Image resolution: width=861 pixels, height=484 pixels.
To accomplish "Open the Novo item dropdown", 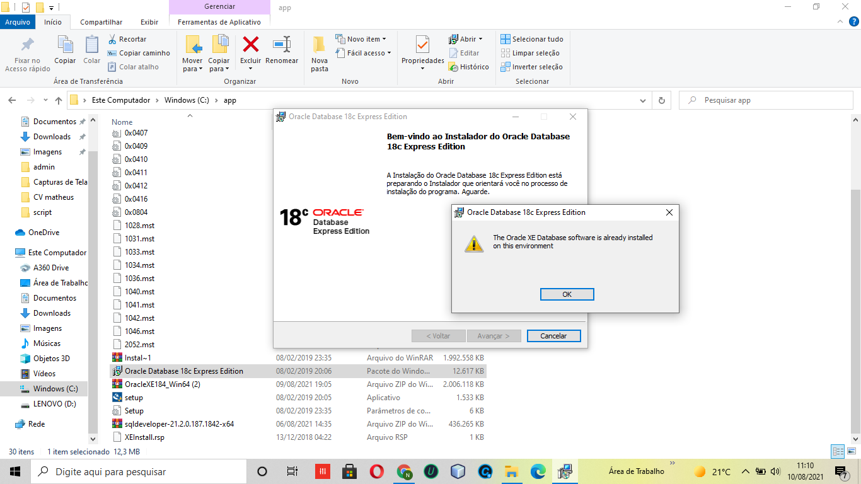I will [361, 39].
